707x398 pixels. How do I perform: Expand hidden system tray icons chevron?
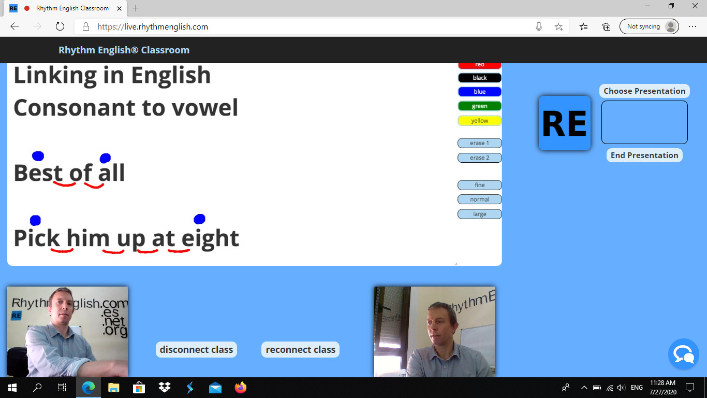pos(584,388)
